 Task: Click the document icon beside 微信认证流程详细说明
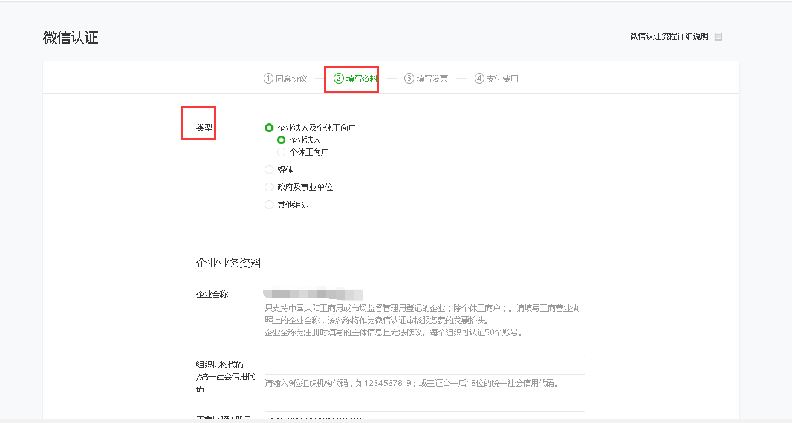pyautogui.click(x=718, y=37)
